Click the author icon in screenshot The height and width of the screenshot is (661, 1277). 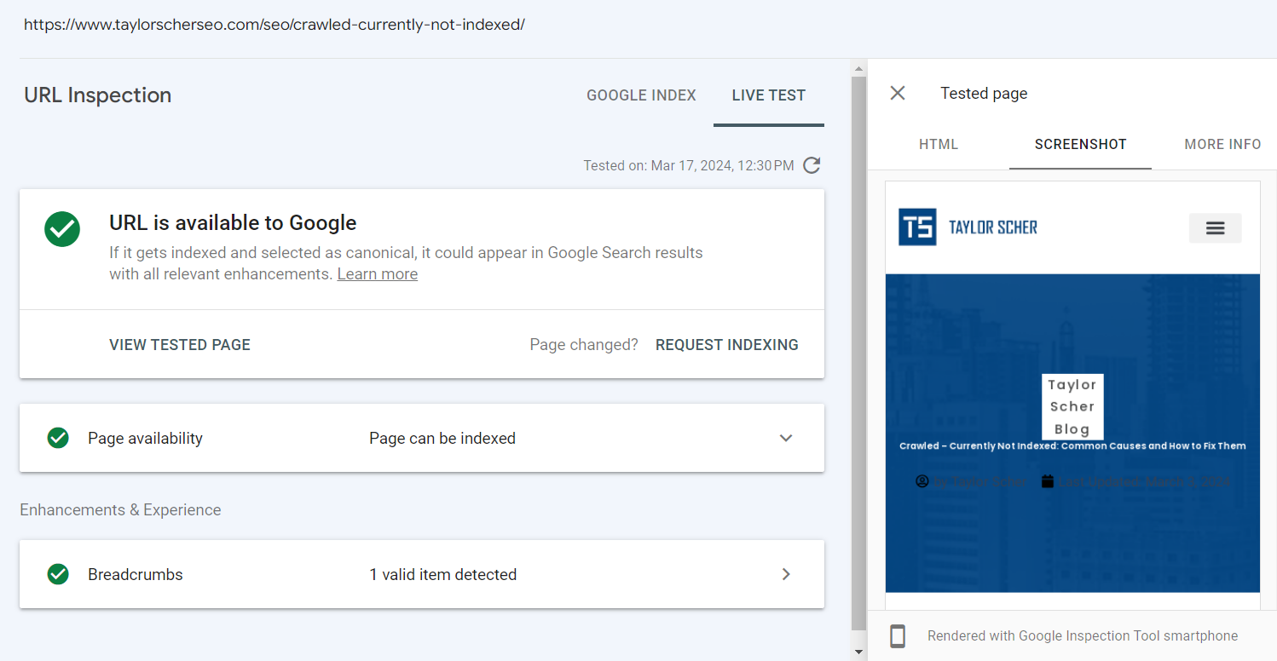pos(922,481)
